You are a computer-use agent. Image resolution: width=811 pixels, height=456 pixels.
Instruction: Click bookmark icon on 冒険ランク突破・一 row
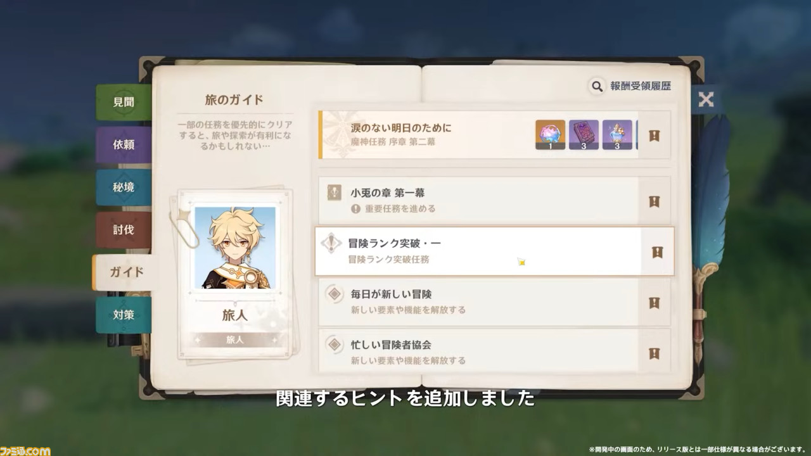pyautogui.click(x=657, y=252)
